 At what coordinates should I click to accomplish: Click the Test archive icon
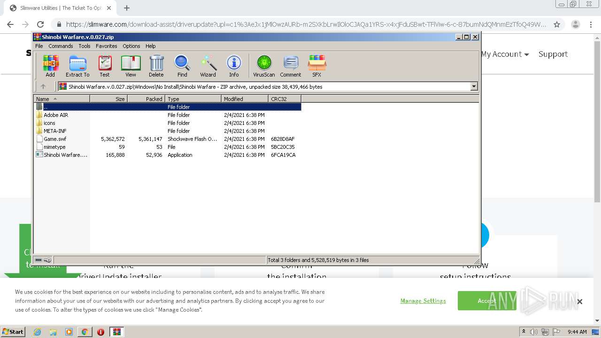[104, 66]
